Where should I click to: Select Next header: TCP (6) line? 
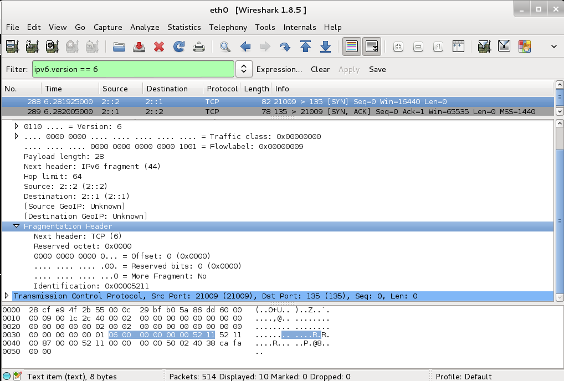(x=78, y=236)
